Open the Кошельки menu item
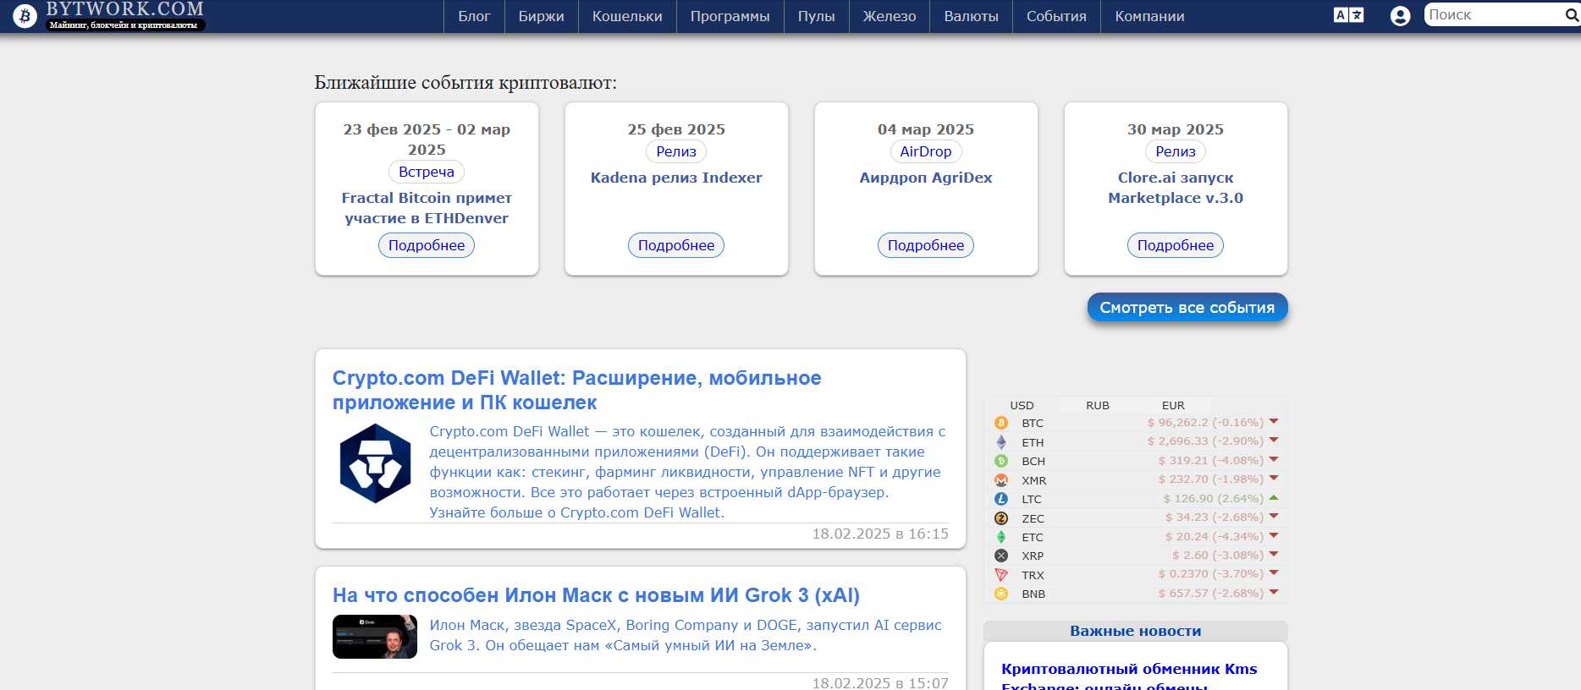This screenshot has width=1581, height=690. [x=627, y=16]
